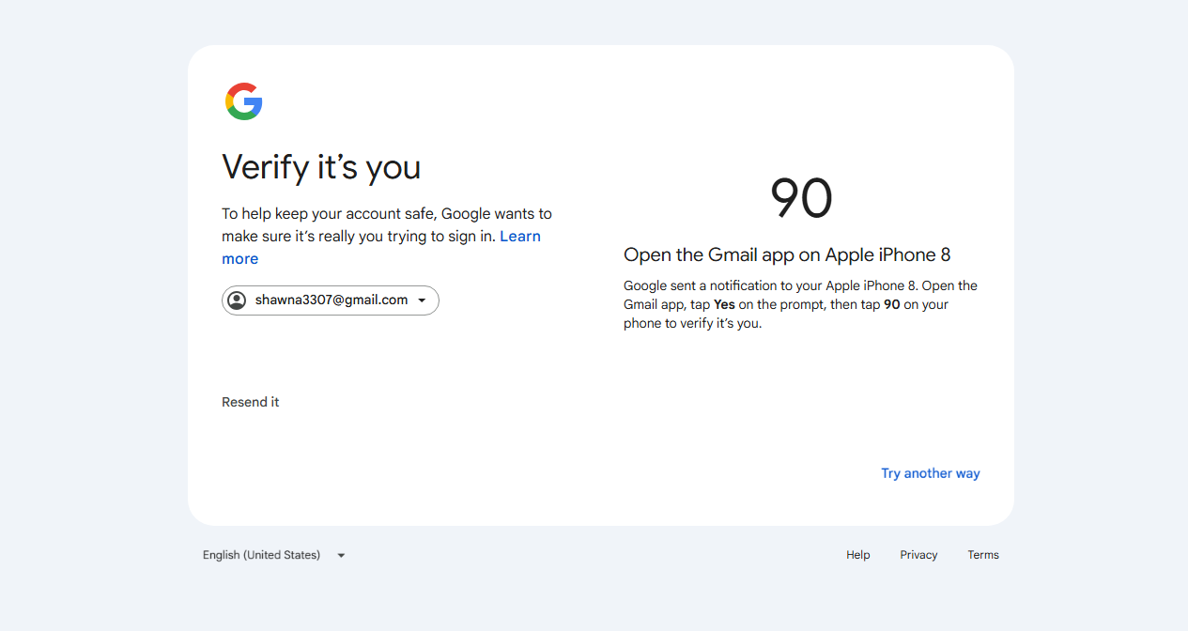Open the Terms link in the footer
The height and width of the screenshot is (631, 1188).
coord(983,555)
